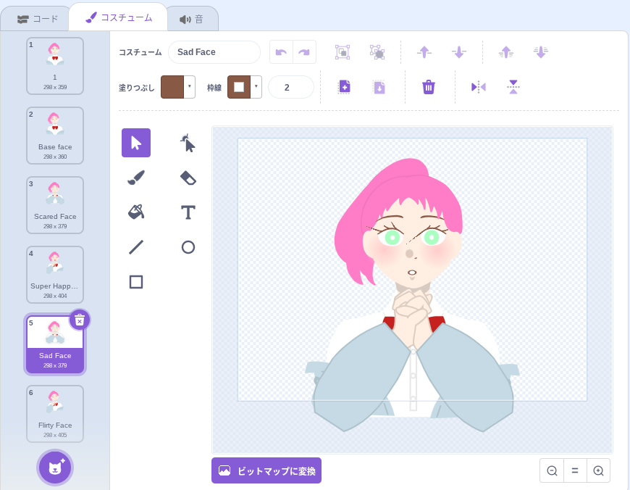Select the Line tool
Image resolution: width=630 pixels, height=490 pixels.
pyautogui.click(x=136, y=247)
